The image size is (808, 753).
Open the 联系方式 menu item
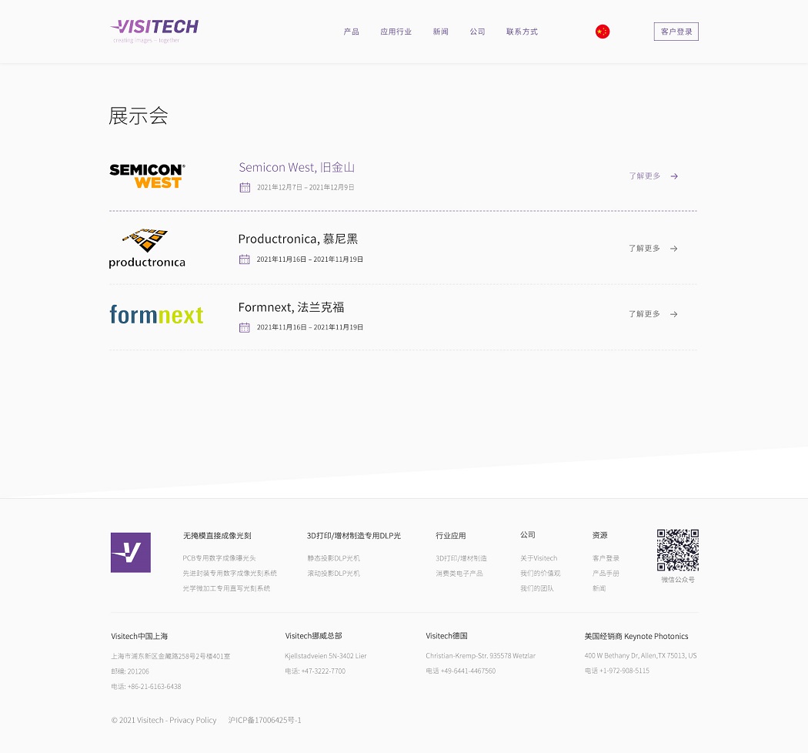coord(522,32)
